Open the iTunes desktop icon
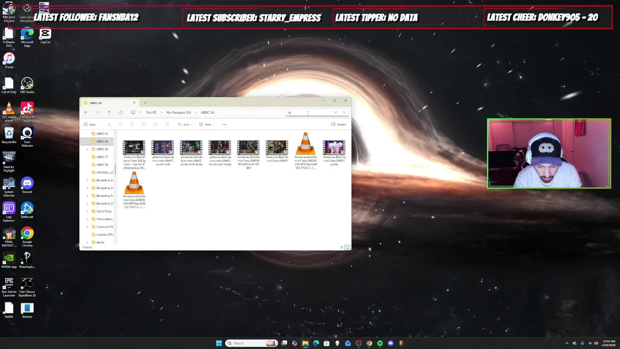Image resolution: width=620 pixels, height=349 pixels. click(x=9, y=61)
